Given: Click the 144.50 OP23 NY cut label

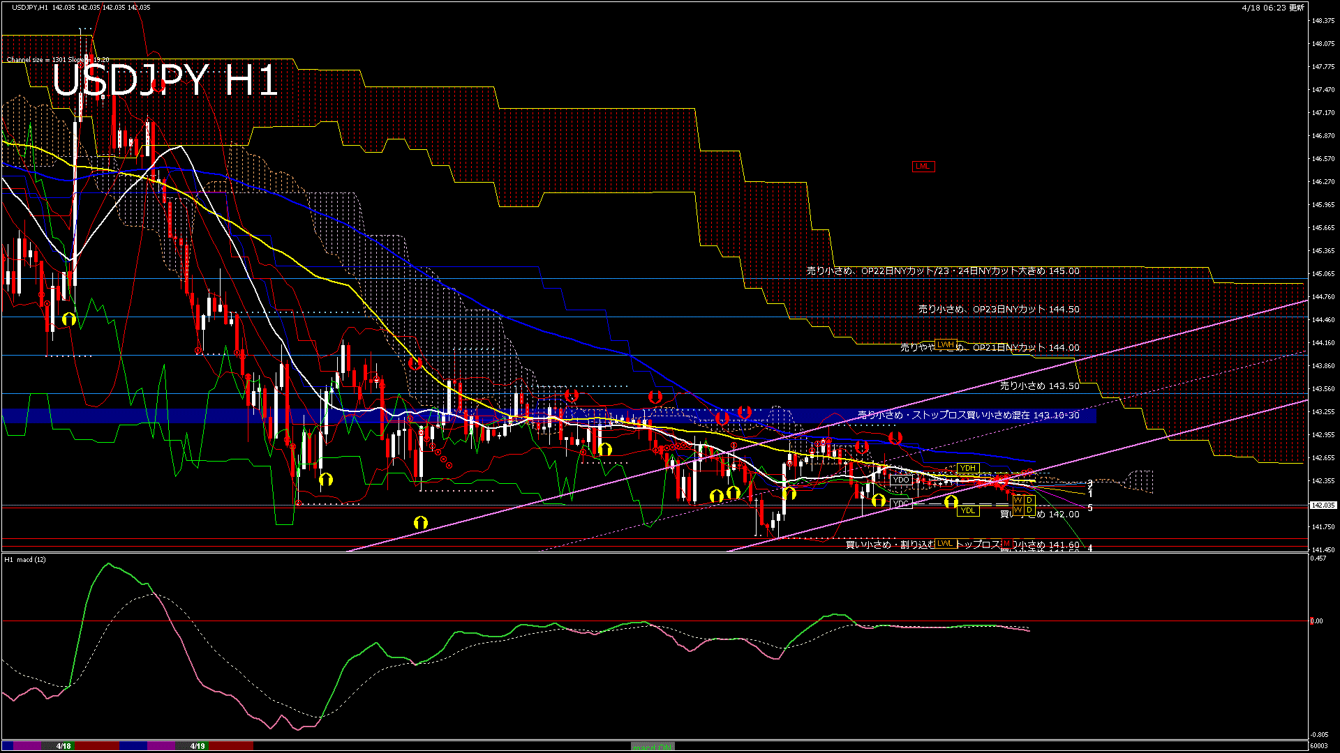Looking at the screenshot, I should 998,309.
